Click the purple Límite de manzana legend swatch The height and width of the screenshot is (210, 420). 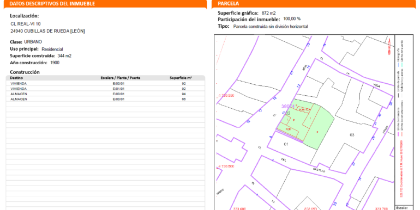click(x=398, y=134)
